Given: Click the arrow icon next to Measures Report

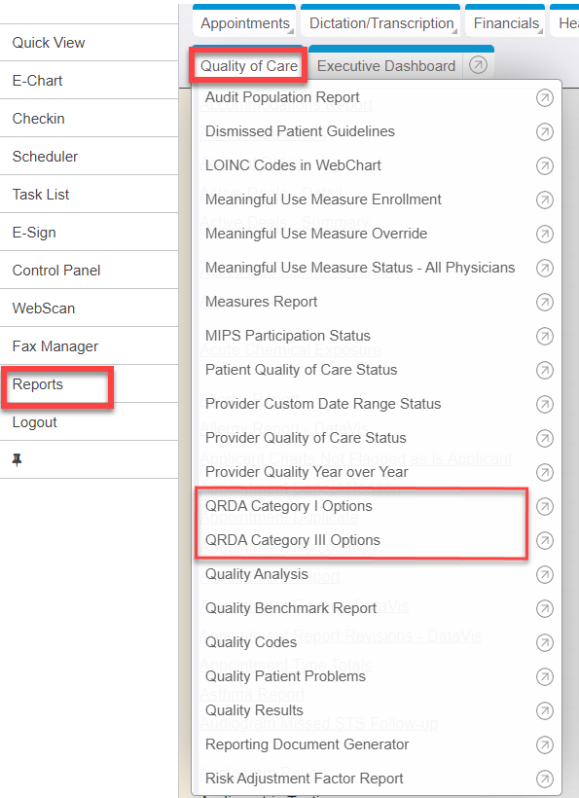Looking at the screenshot, I should 544,303.
